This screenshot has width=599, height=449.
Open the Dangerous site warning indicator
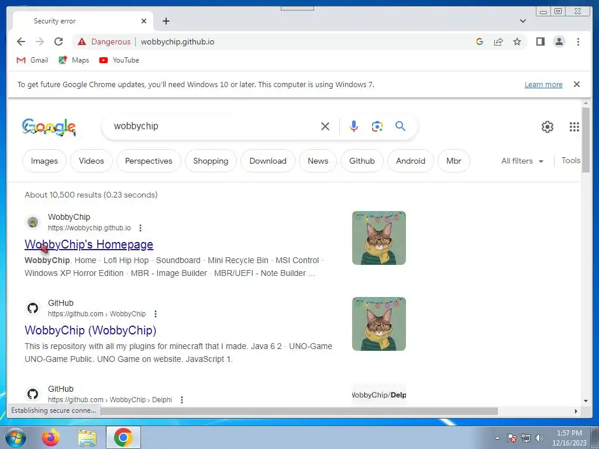pos(104,42)
